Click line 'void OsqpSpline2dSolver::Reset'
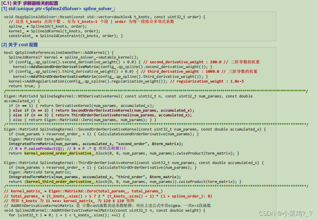 pyautogui.click(x=104, y=17)
